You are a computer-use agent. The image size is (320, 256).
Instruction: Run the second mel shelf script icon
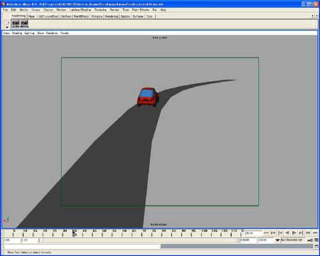[24, 23]
